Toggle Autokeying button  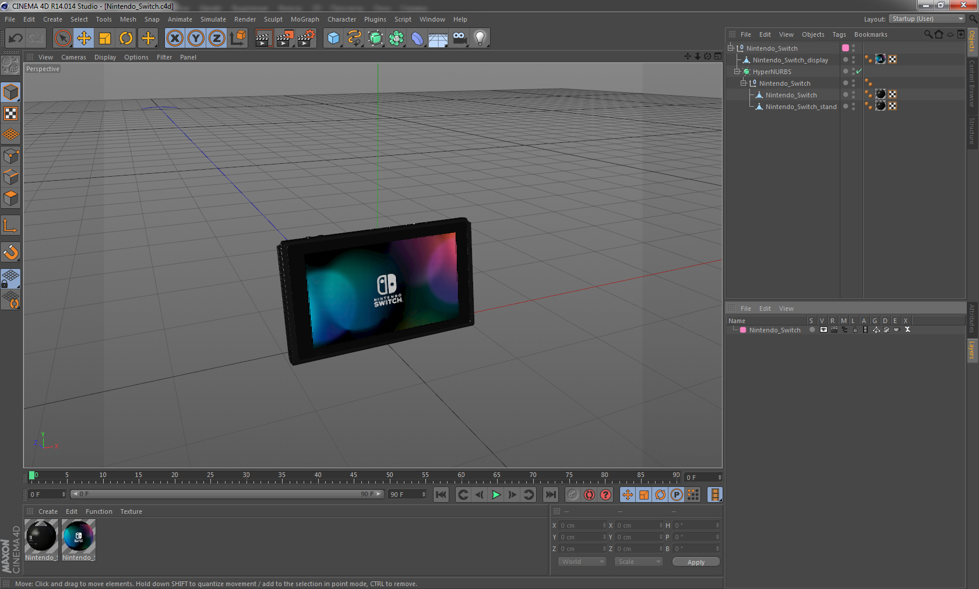pos(590,495)
